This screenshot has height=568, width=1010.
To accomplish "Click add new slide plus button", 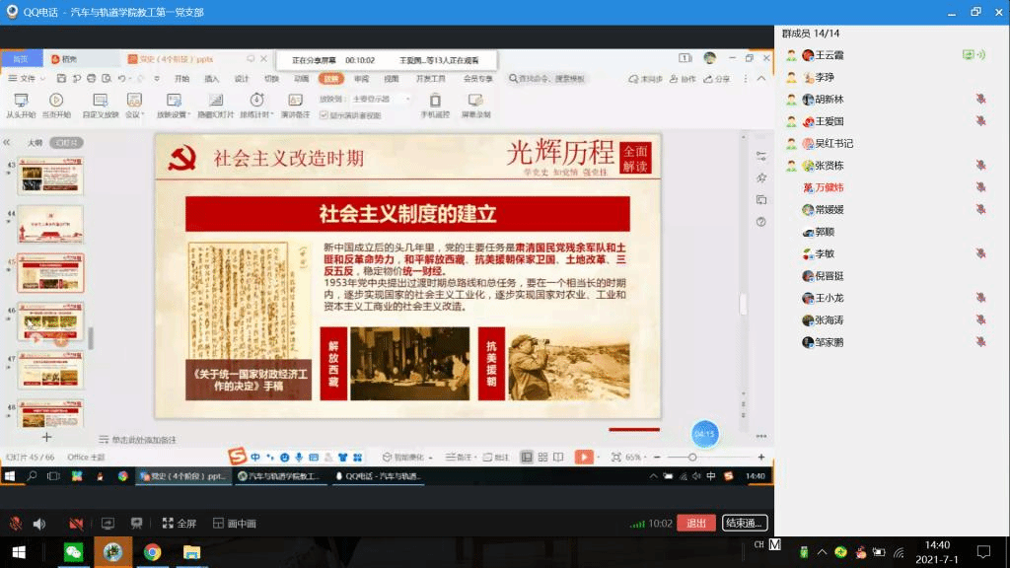I will click(46, 437).
